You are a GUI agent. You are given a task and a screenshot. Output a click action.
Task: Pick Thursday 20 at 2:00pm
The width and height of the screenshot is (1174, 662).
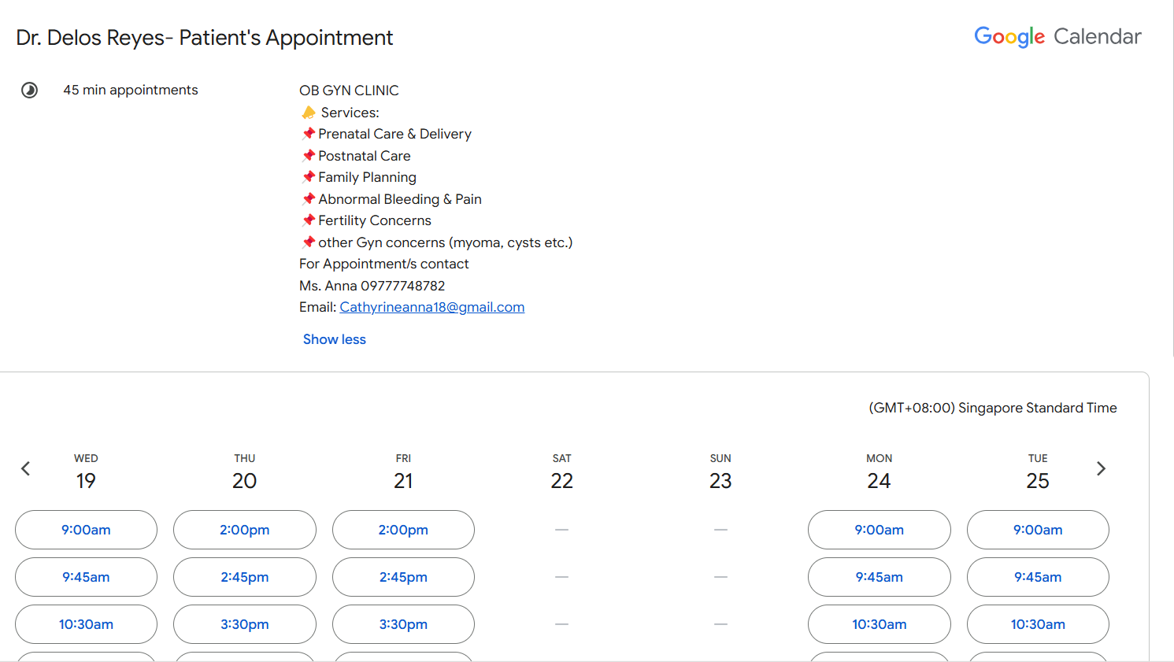point(245,530)
